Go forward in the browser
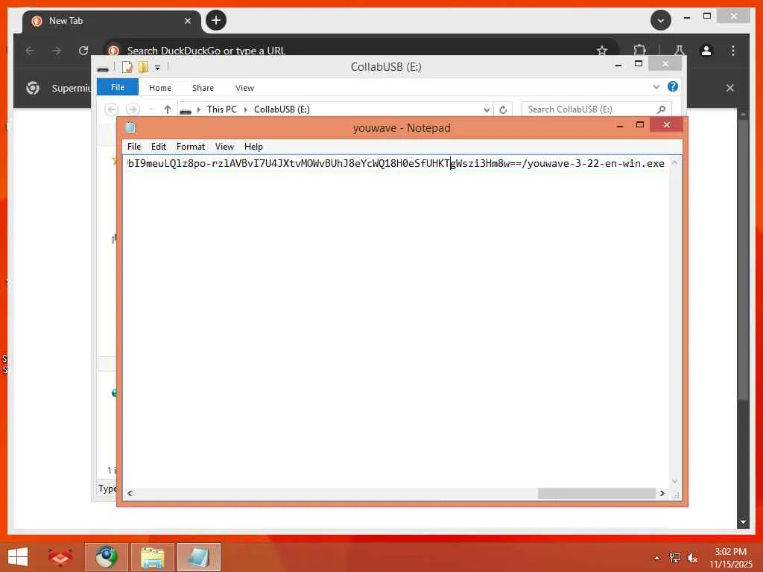Screen dimensions: 763x572 click(57, 51)
